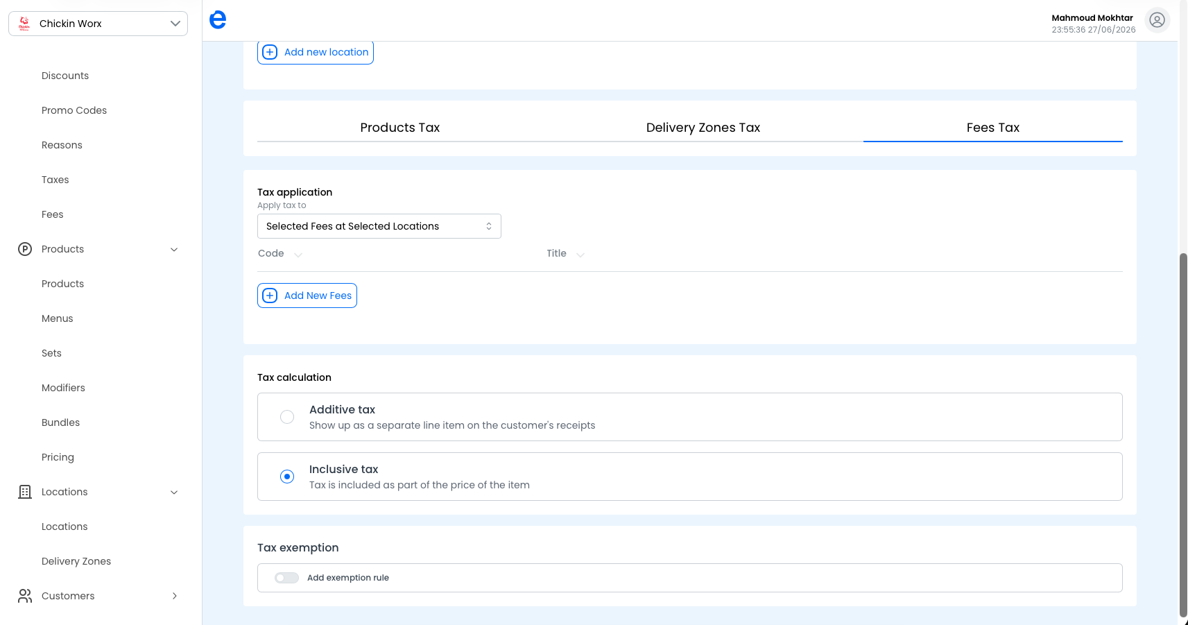Click the plus icon in Add new location

tap(270, 52)
